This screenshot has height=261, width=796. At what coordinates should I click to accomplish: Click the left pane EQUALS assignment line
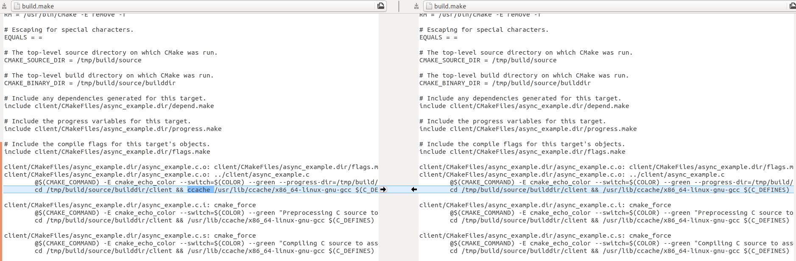(23, 37)
